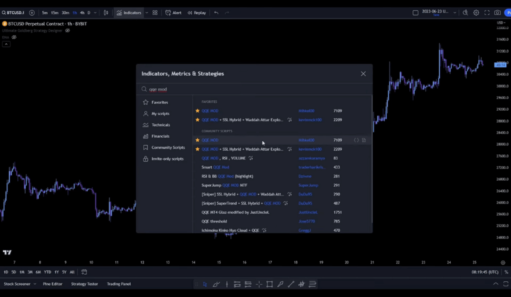The width and height of the screenshot is (511, 297).
Task: Expand the time interval dropdown arrow
Action: coord(95,12)
